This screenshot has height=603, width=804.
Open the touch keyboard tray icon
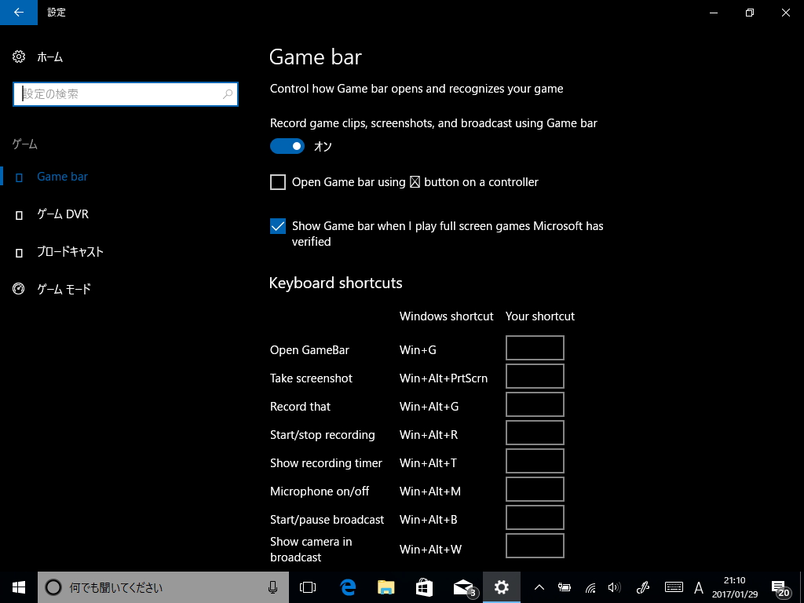point(673,587)
